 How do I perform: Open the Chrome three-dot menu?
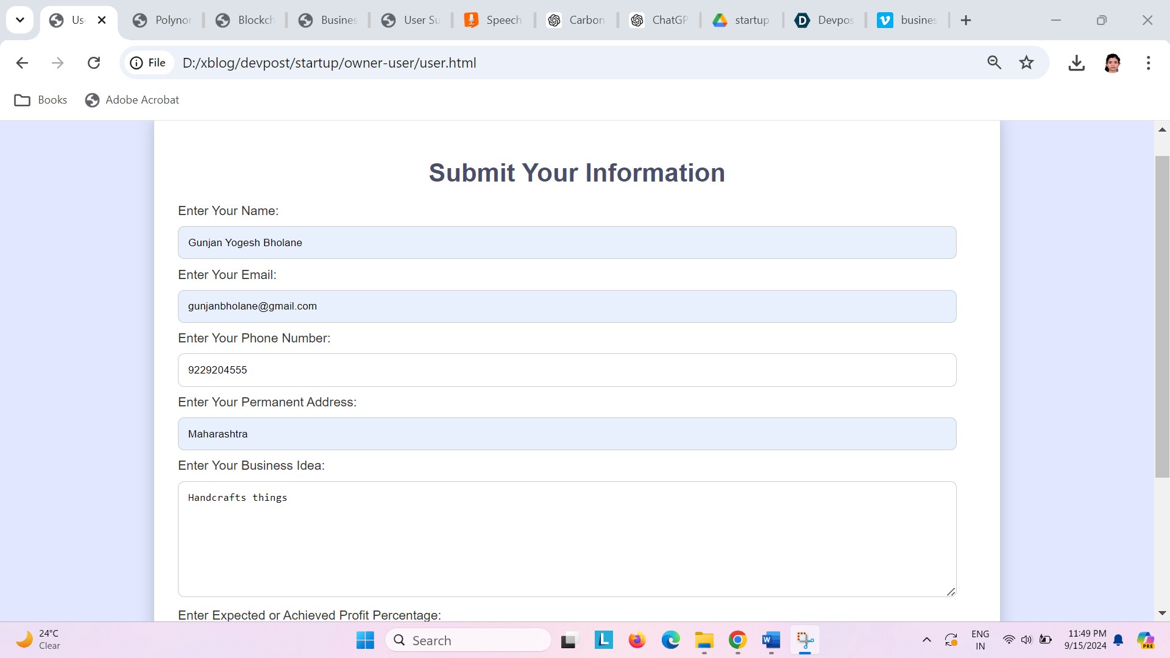pyautogui.click(x=1148, y=63)
